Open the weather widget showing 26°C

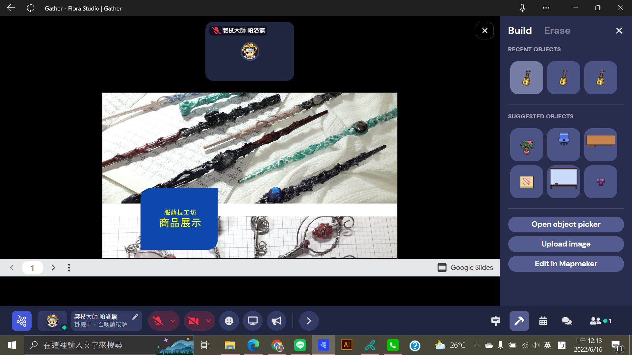(x=450, y=345)
